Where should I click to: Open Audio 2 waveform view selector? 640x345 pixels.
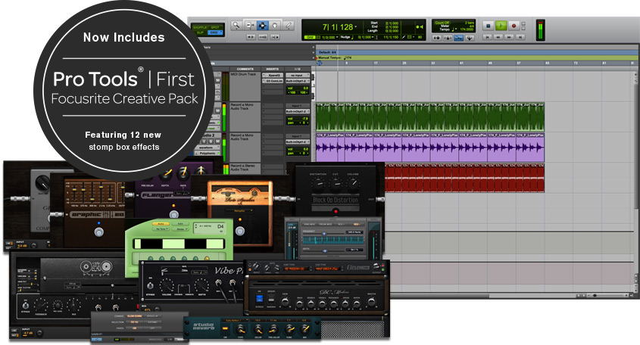coord(209,148)
